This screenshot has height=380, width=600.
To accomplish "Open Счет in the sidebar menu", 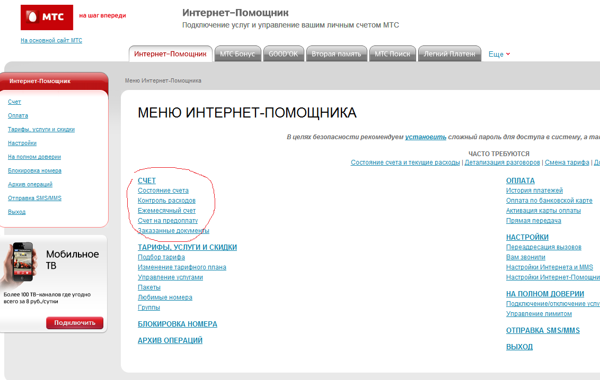I will pyautogui.click(x=14, y=102).
